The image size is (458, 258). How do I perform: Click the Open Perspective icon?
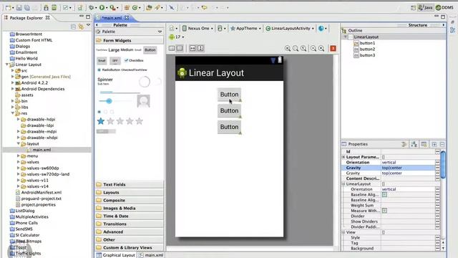(x=413, y=8)
